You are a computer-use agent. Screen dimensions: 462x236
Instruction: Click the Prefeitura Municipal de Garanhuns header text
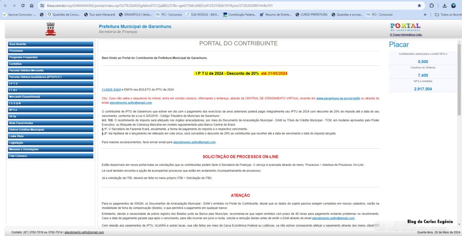point(135,27)
